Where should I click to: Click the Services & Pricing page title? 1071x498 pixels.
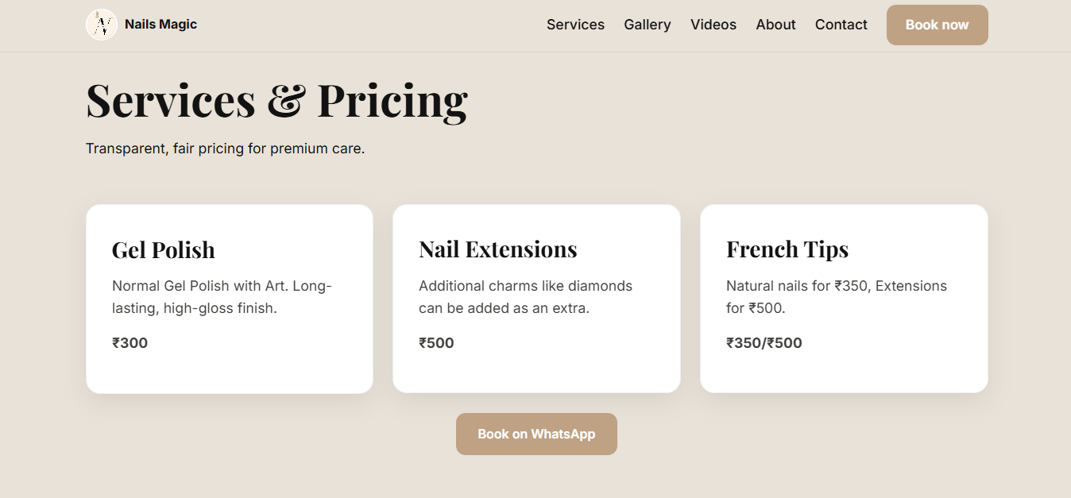pos(276,100)
